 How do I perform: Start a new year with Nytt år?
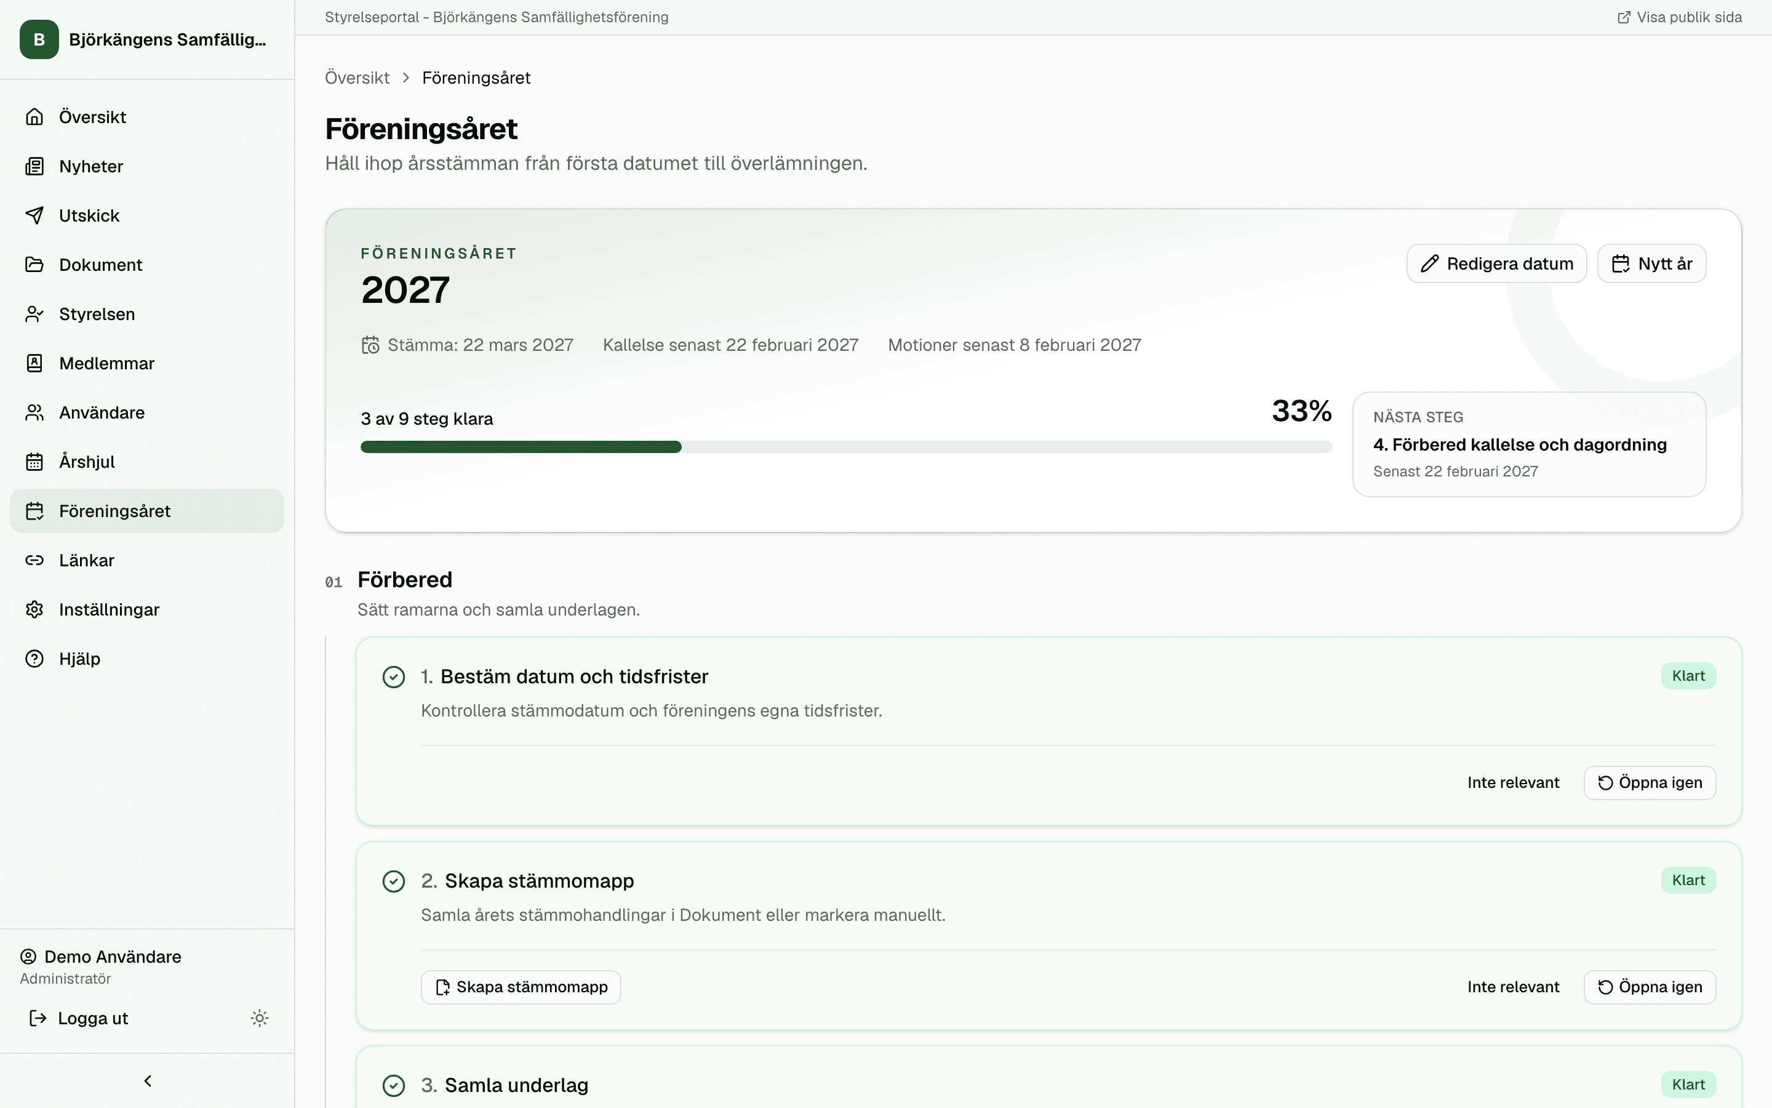point(1651,264)
